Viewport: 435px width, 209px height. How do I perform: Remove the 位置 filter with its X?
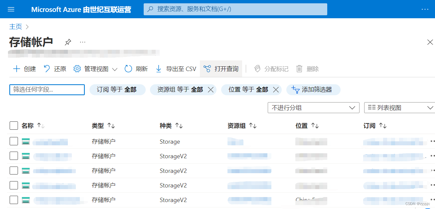(276, 90)
